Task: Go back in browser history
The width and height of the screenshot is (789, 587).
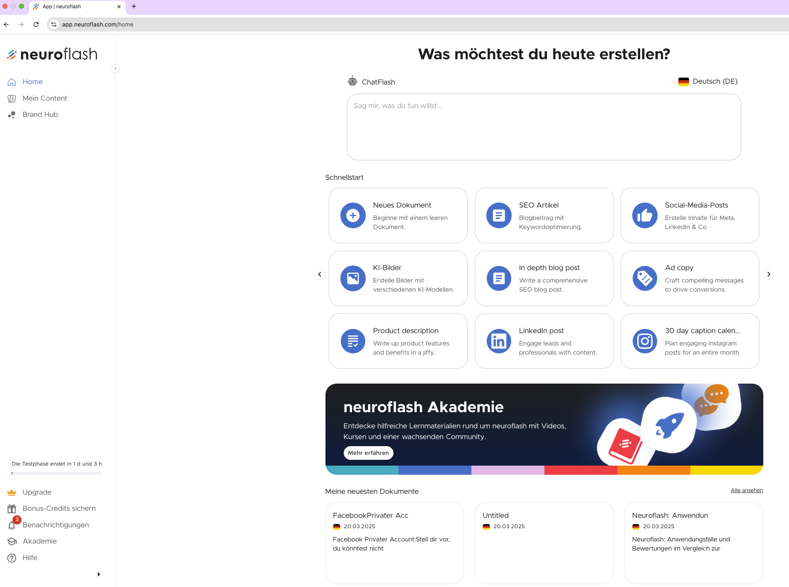Action: [x=6, y=24]
